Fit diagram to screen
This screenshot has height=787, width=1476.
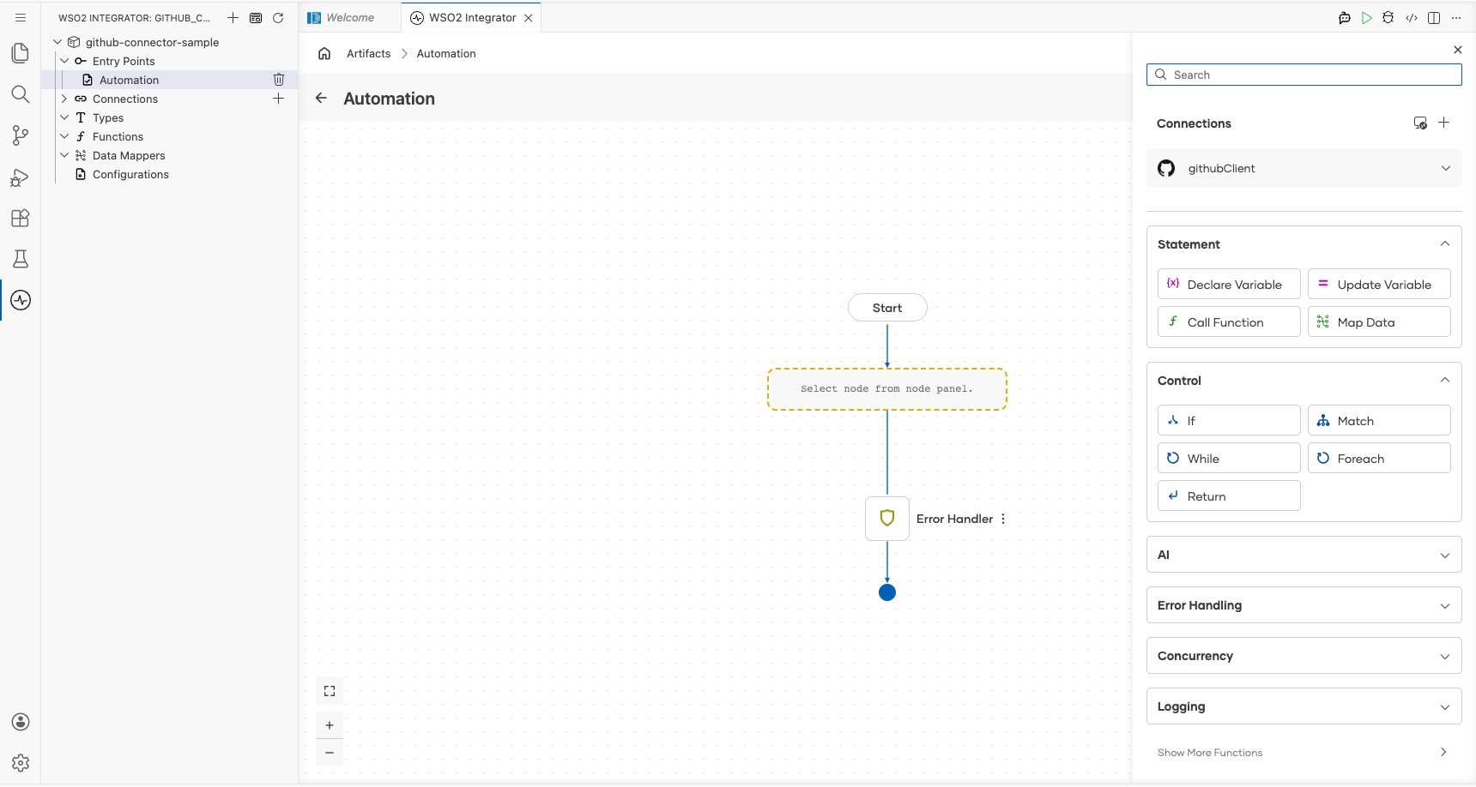click(330, 691)
